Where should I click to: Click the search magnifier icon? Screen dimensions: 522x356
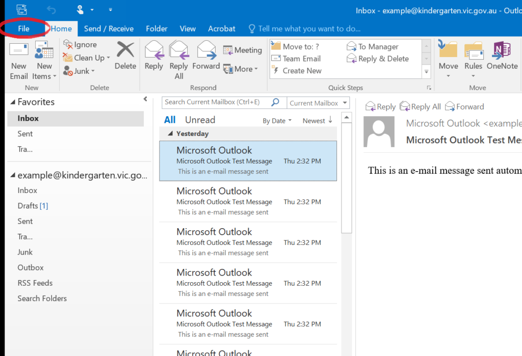(275, 102)
